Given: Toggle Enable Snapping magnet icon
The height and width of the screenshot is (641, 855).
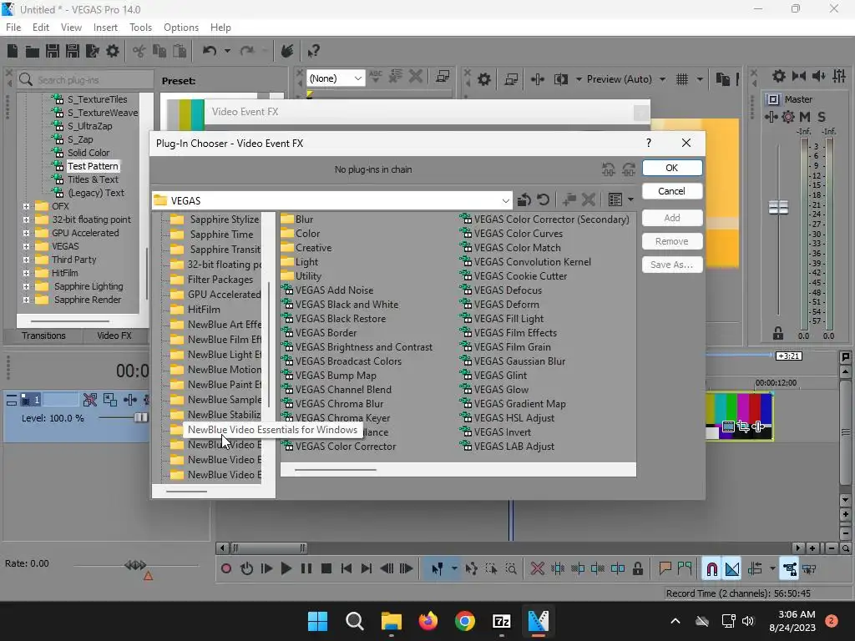Looking at the screenshot, I should pyautogui.click(x=711, y=569).
